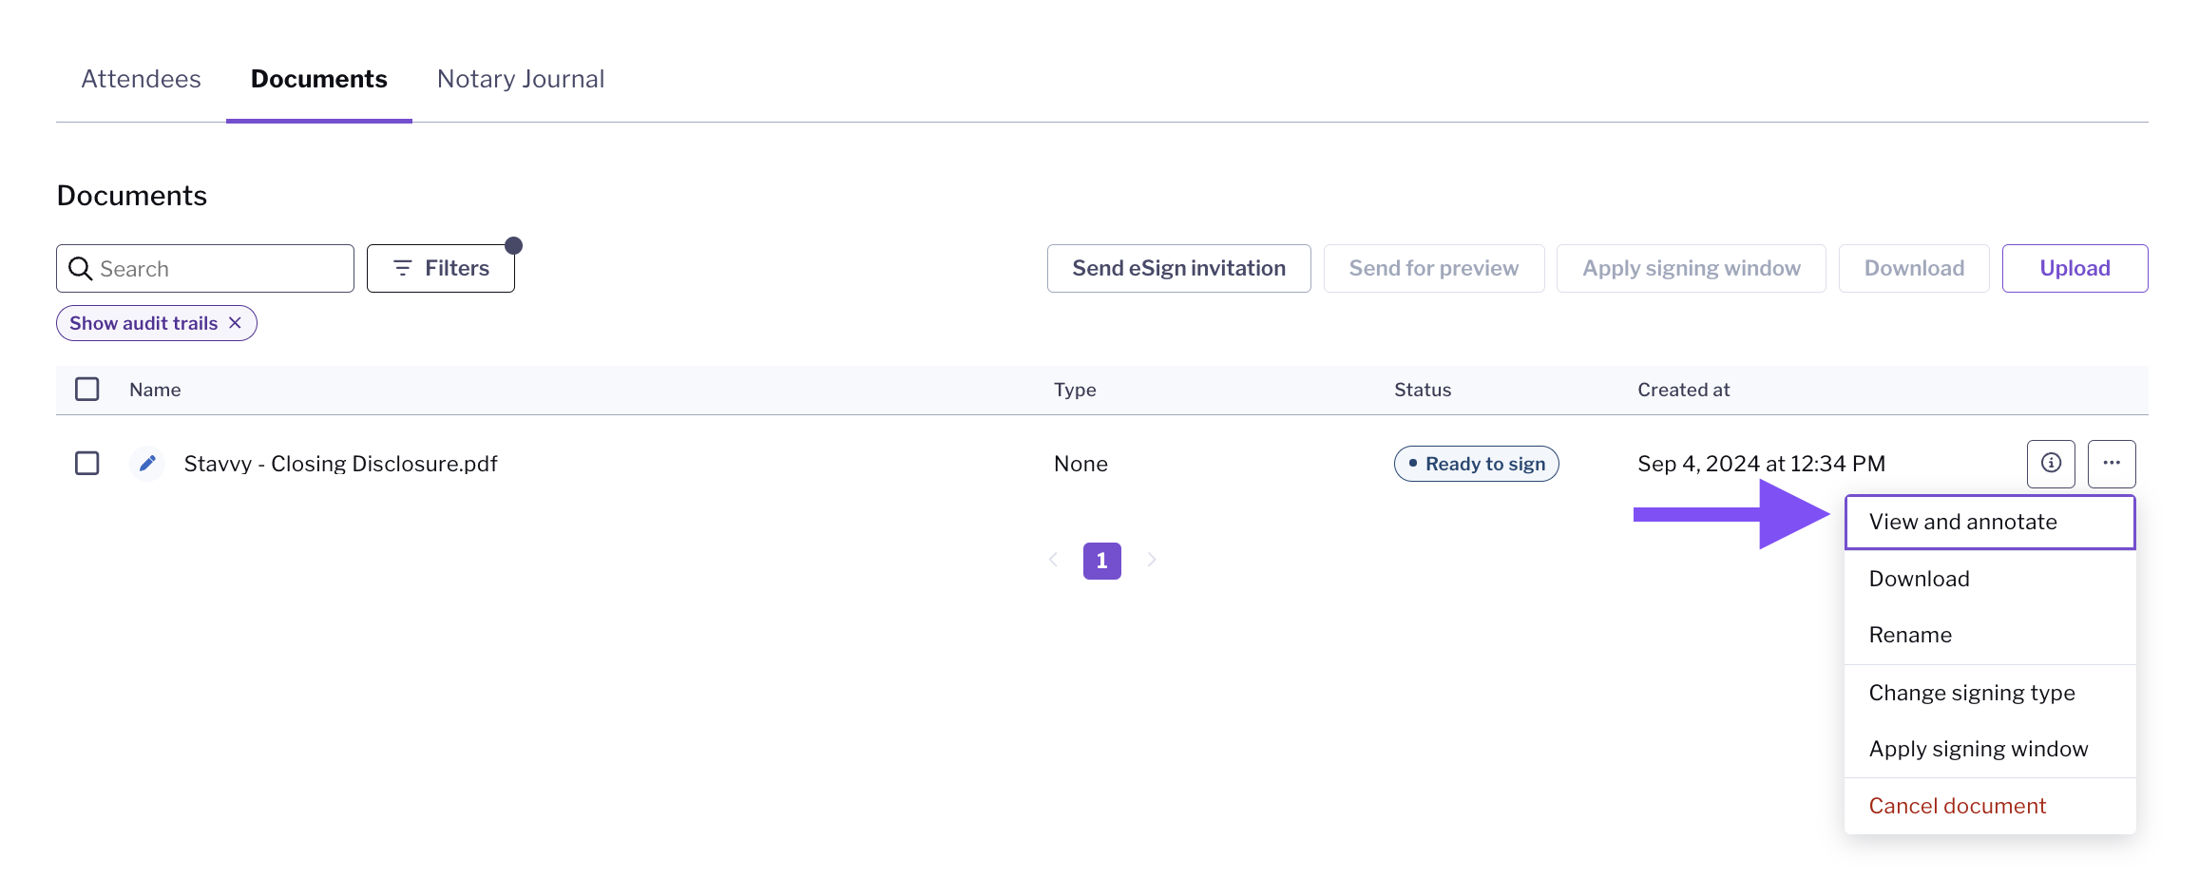Switch to the Attendees tab
Image resolution: width=2199 pixels, height=878 pixels.
coord(142,79)
